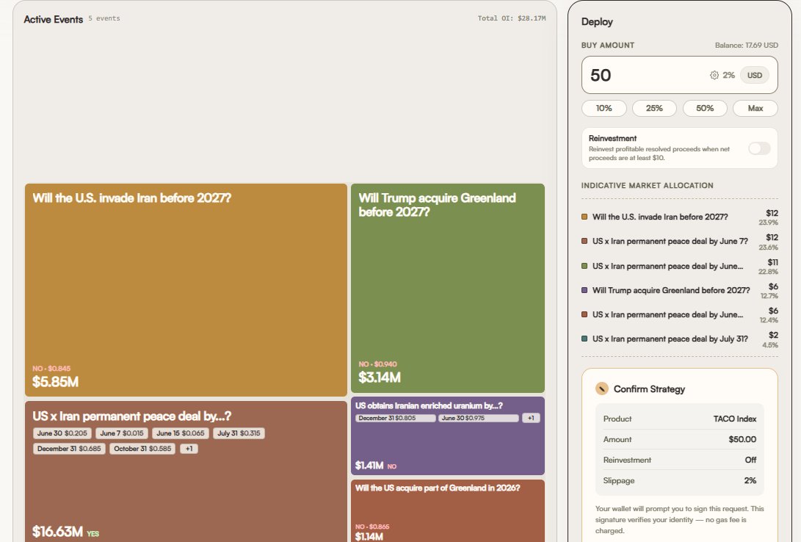The image size is (801, 542).
Task: Click the 'Balance: 17.69 USD' text
Action: click(747, 46)
